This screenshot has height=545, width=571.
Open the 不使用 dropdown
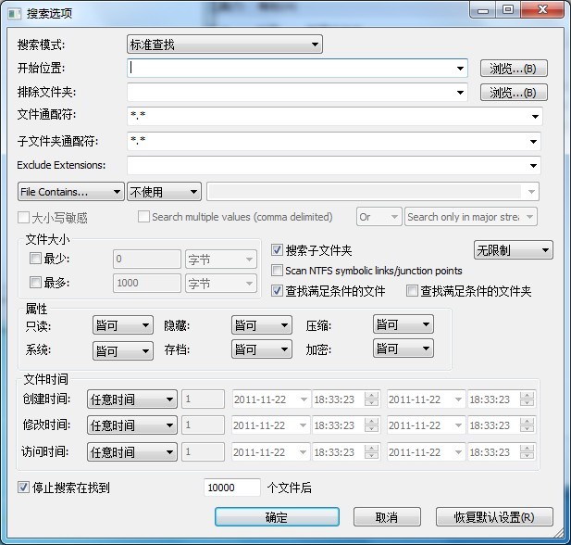(164, 192)
